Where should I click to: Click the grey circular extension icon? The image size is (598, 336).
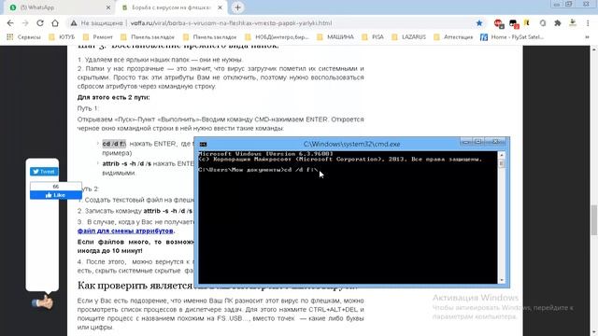pos(543,23)
